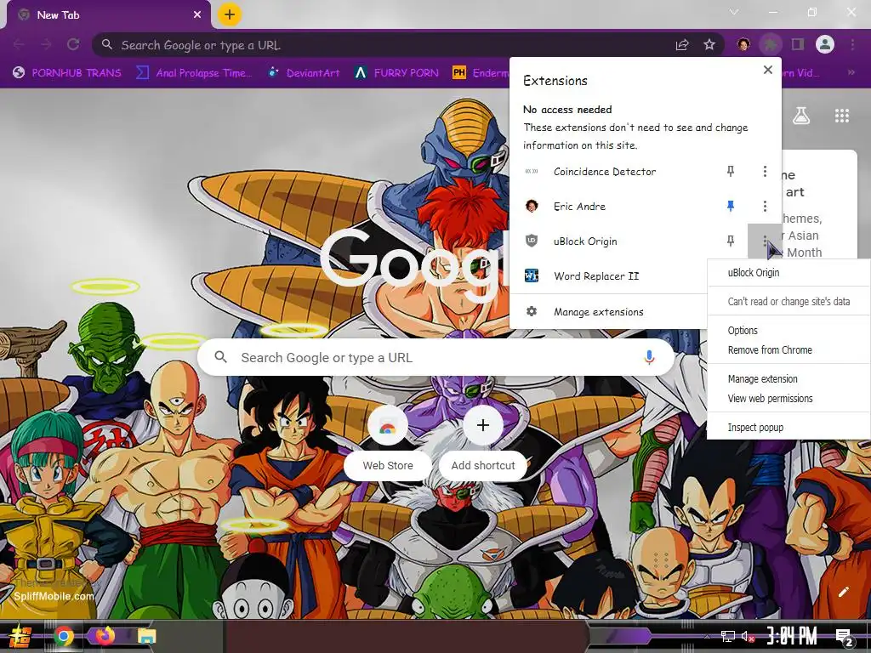The image size is (871, 653).
Task: Show more bookmarks chevron
Action: pos(851,73)
